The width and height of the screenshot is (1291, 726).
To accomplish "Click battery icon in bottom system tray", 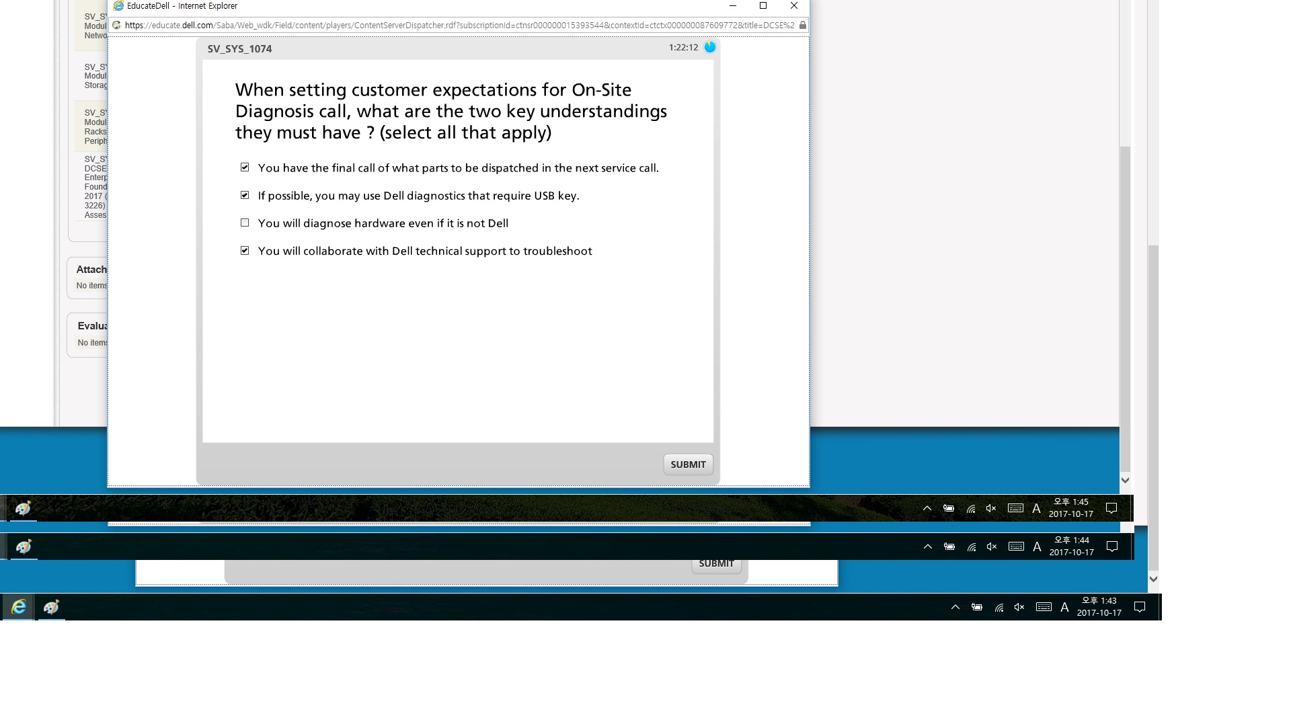I will [977, 607].
